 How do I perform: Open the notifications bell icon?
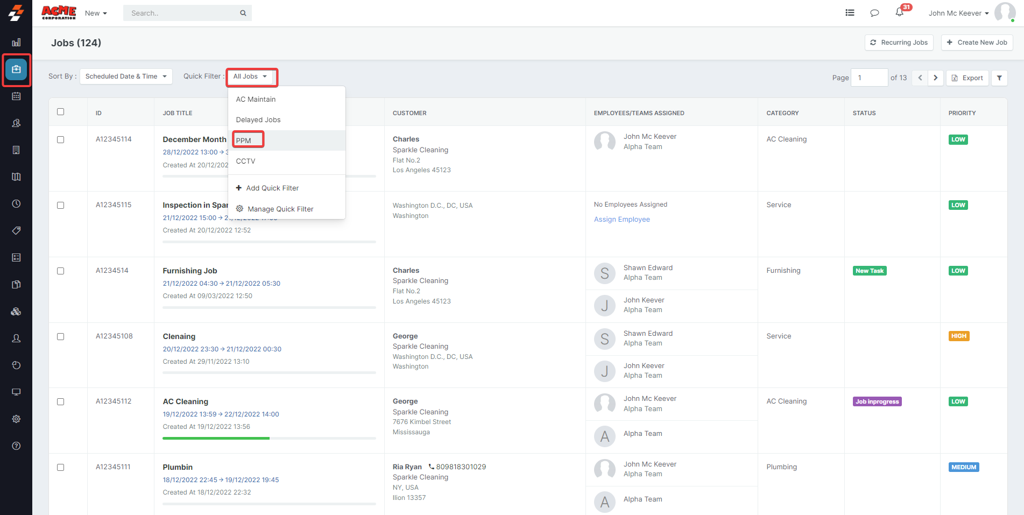899,12
